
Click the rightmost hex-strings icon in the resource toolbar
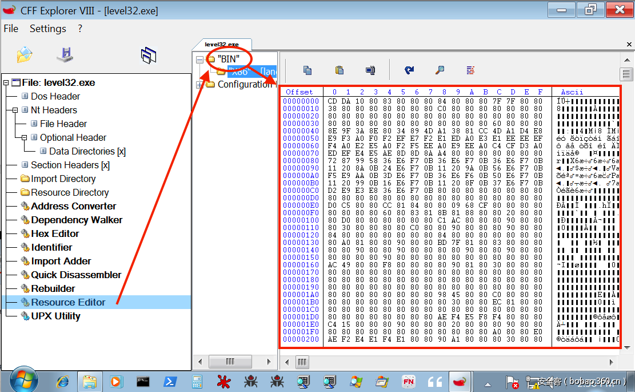[x=470, y=70]
